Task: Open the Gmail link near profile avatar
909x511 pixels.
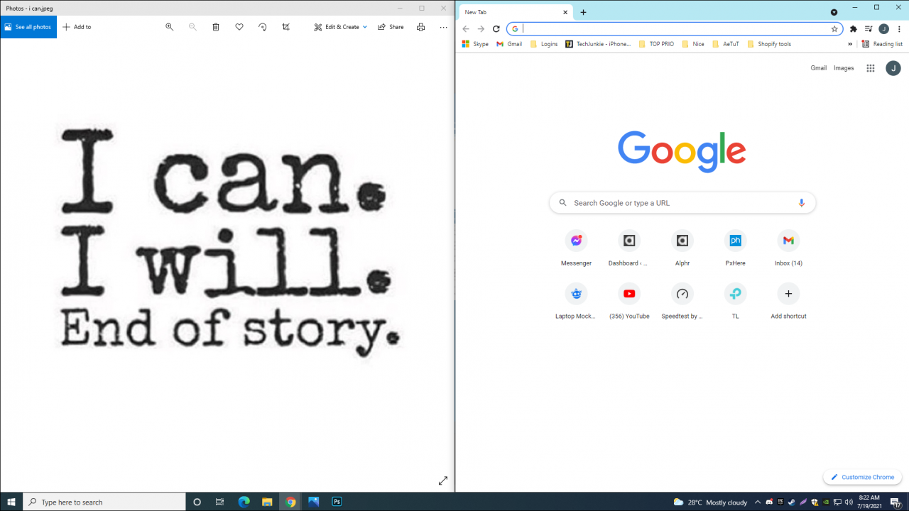Action: click(818, 67)
